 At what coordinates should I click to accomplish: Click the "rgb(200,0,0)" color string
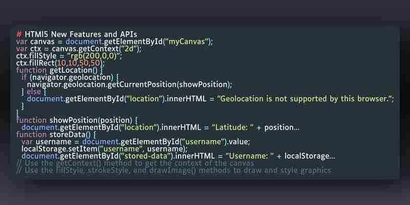tap(94, 56)
